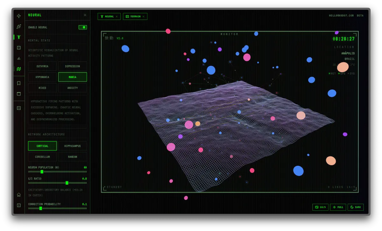Open the map/waveform panel icon in sidebar
The width and height of the screenshot is (382, 231).
coord(18,69)
